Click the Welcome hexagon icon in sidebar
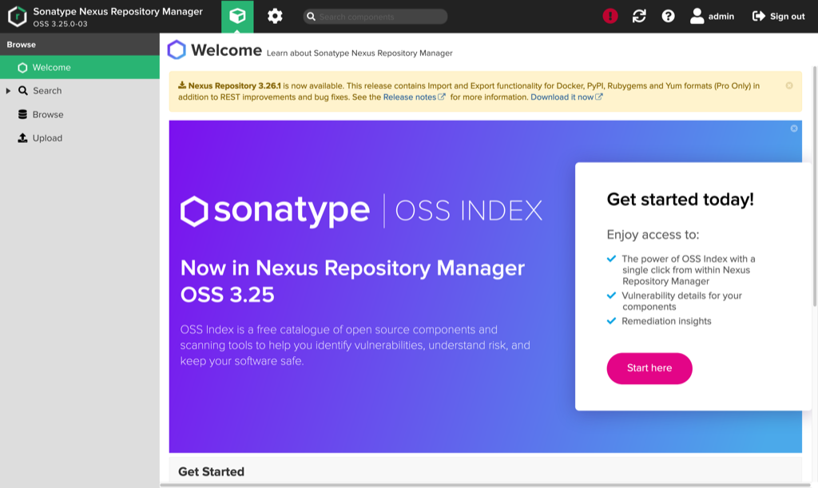818x488 pixels. click(22, 68)
